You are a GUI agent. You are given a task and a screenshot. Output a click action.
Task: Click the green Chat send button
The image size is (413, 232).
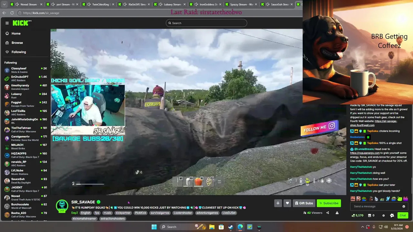pyautogui.click(x=403, y=215)
